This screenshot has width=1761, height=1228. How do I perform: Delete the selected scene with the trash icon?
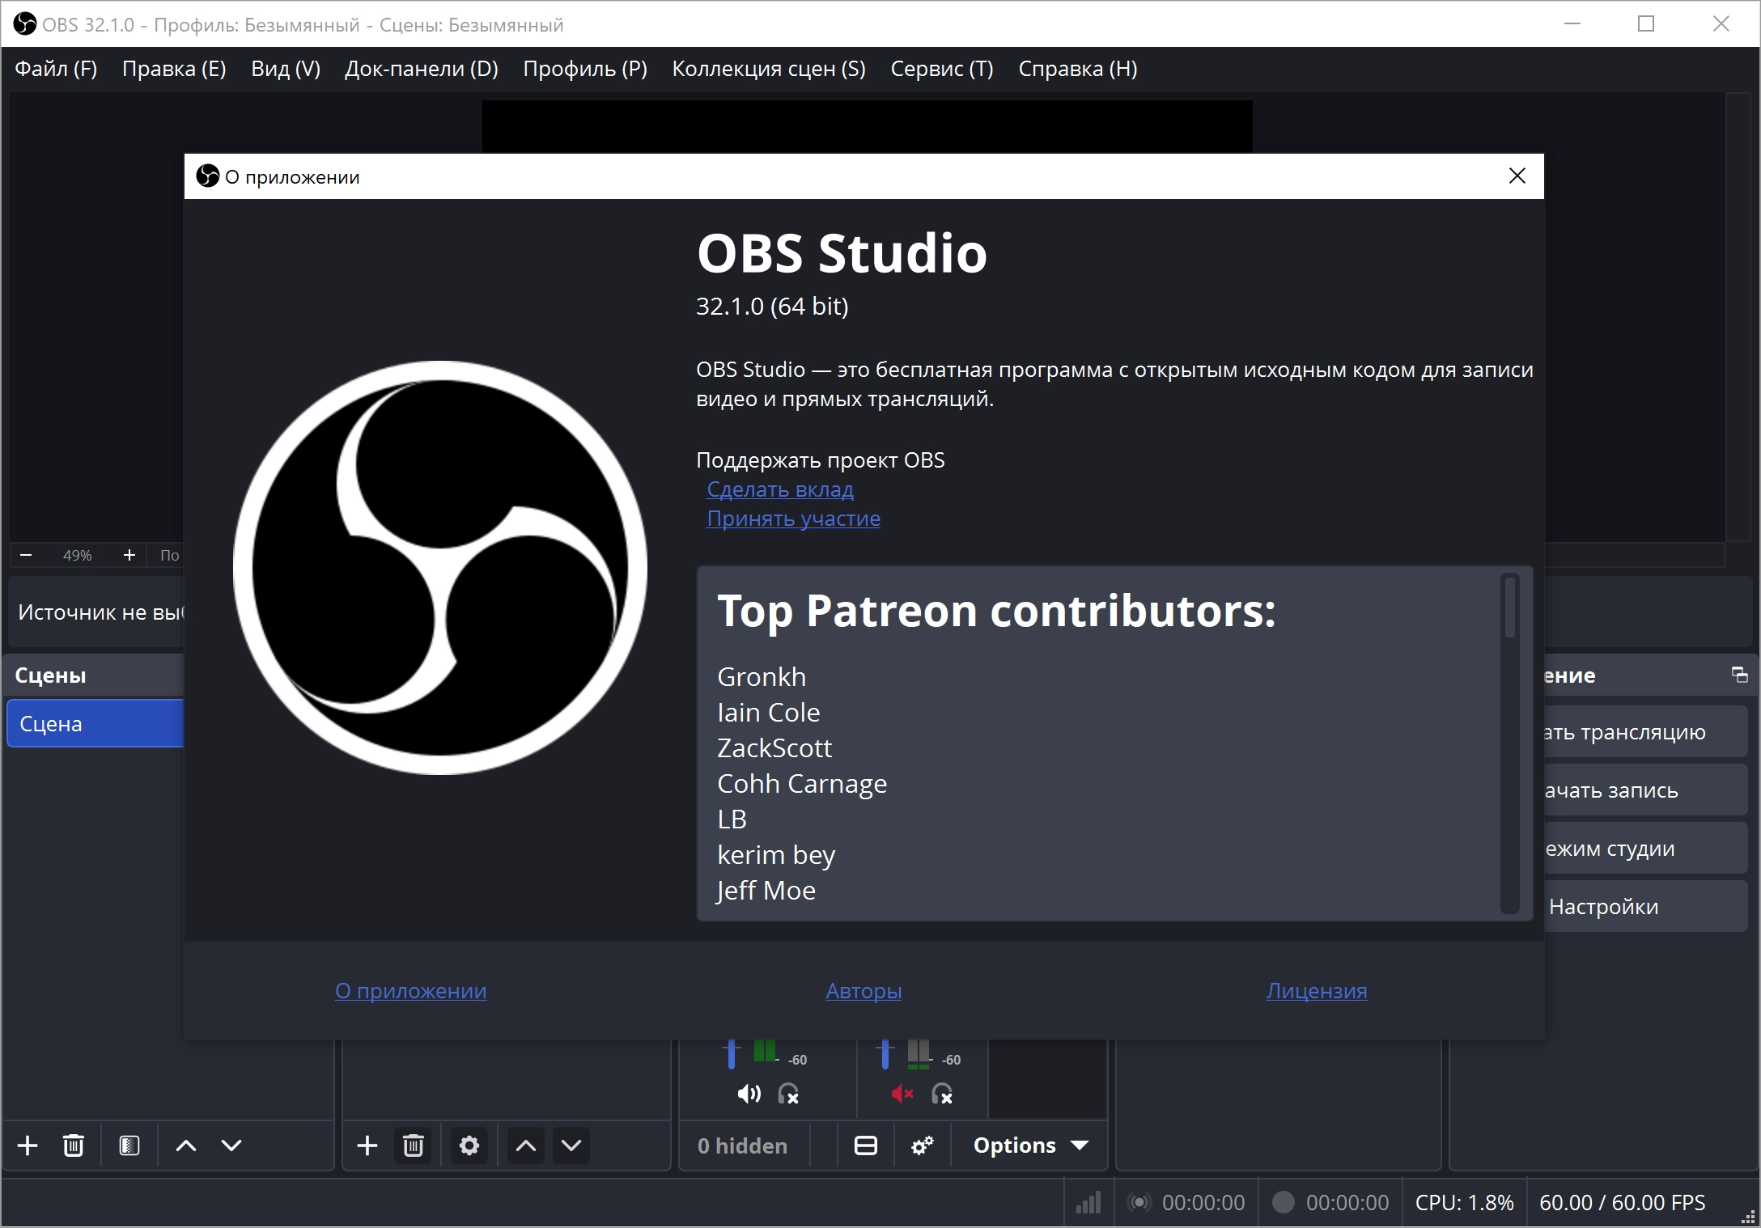tap(74, 1145)
